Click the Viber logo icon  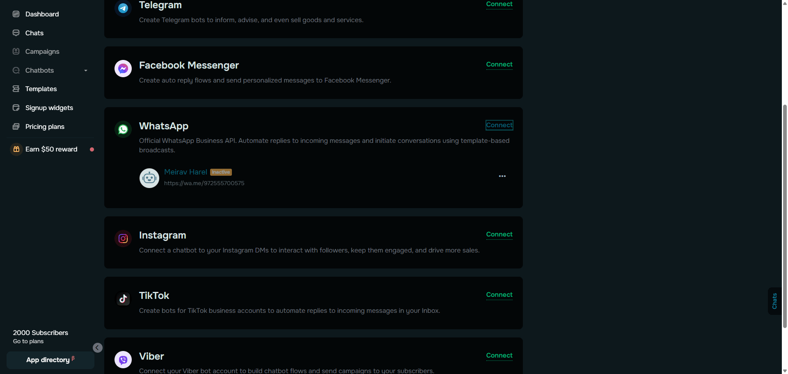[123, 360]
